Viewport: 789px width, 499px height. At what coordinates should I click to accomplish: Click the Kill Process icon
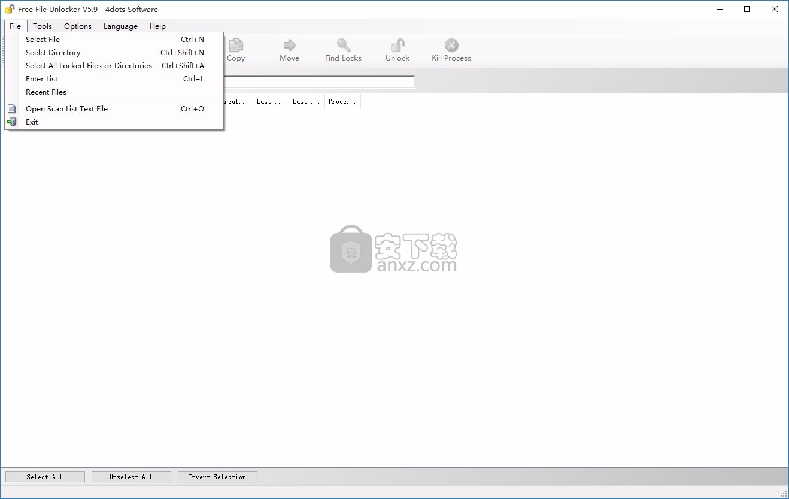coord(451,46)
